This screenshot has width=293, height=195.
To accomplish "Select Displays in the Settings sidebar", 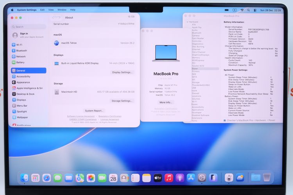I will [x=29, y=100].
